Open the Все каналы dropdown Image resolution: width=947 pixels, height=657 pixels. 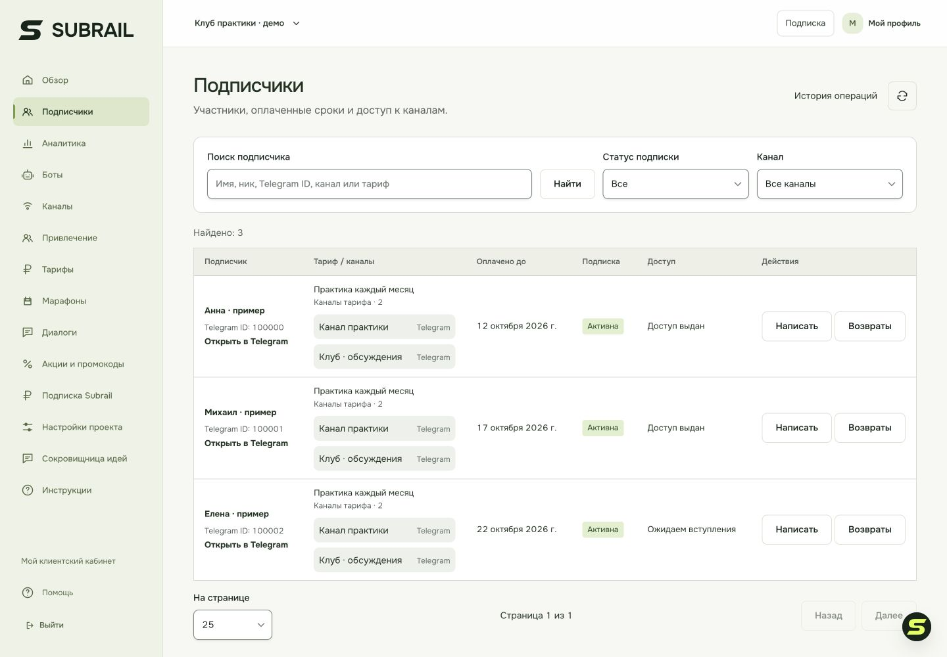(x=829, y=184)
